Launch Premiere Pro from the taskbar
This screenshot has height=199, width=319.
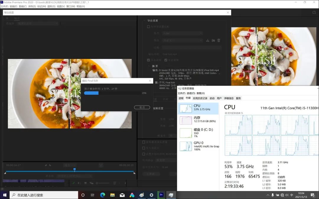(x=161, y=195)
